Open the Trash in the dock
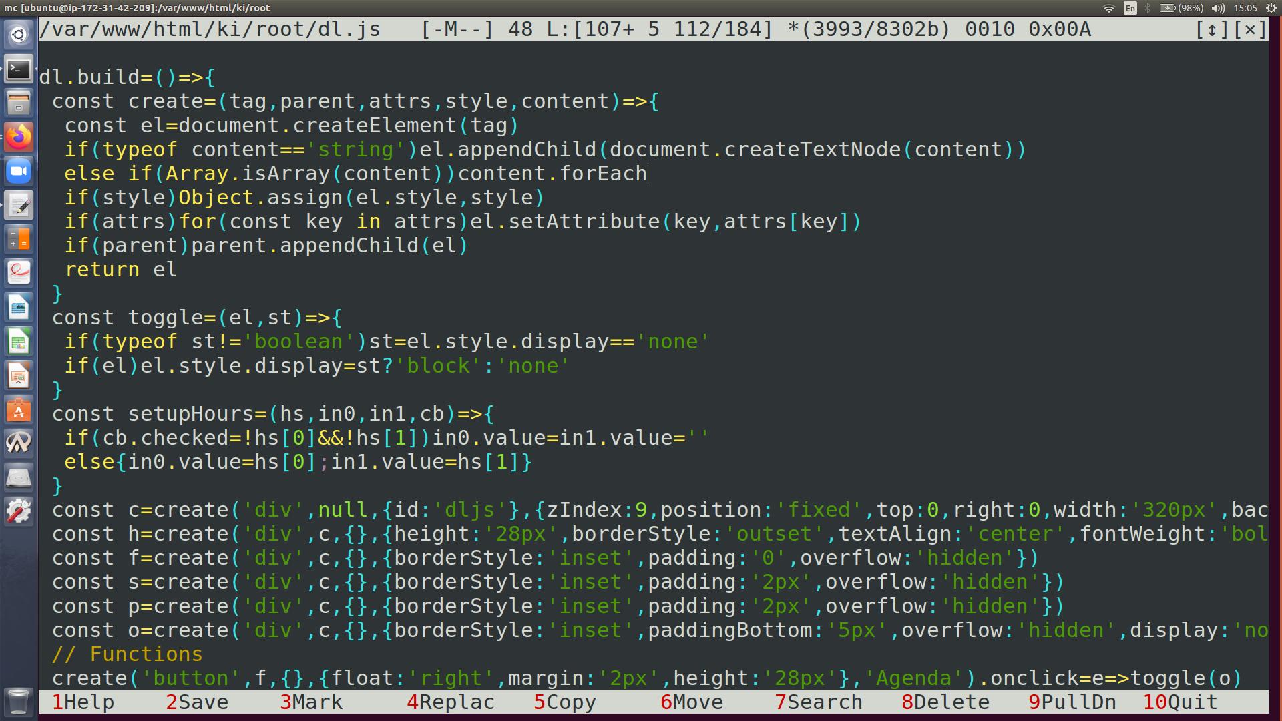This screenshot has height=721, width=1282. (x=19, y=701)
